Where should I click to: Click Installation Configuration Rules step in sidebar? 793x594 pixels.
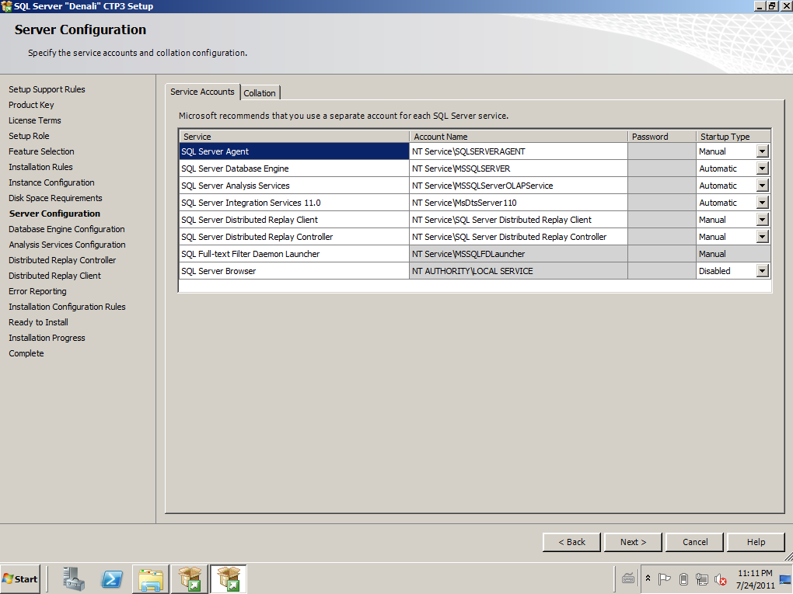67,307
